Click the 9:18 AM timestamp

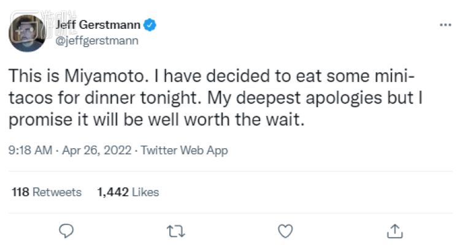[29, 151]
